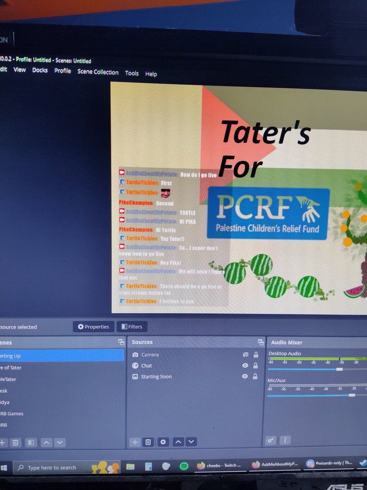This screenshot has width=367, height=490.
Task: Open the Docks menu
Action: tap(40, 70)
